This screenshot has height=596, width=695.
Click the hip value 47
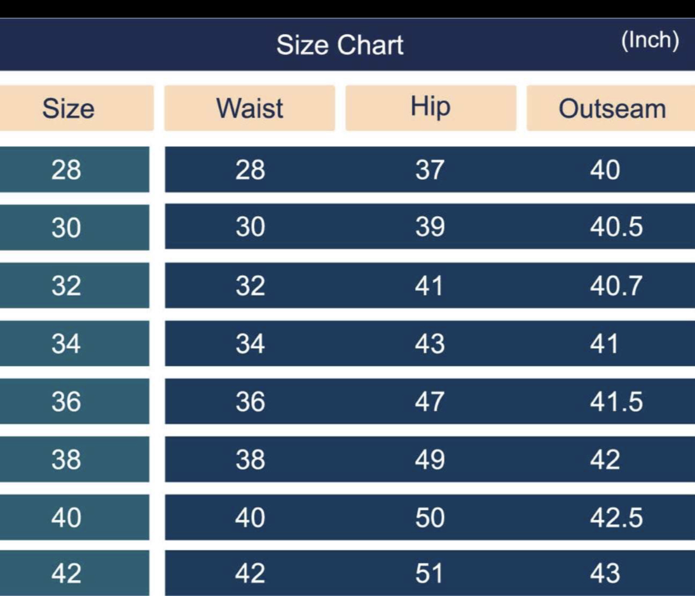click(429, 402)
